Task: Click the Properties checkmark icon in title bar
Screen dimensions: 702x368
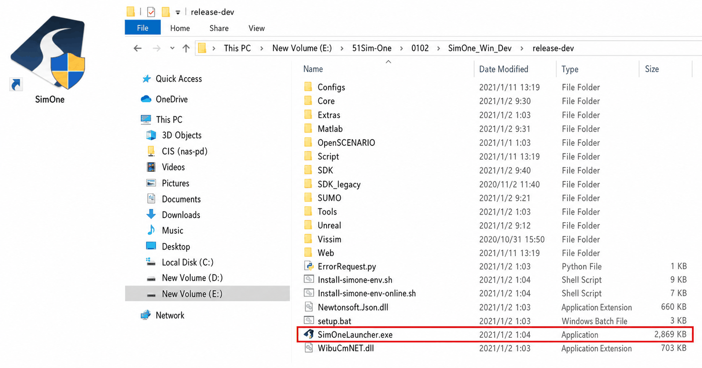Action: pos(151,12)
